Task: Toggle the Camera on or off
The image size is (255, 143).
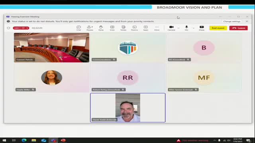Action: (171, 28)
